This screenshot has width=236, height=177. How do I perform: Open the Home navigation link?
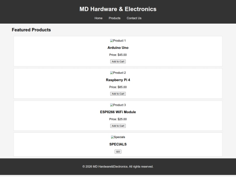click(98, 18)
